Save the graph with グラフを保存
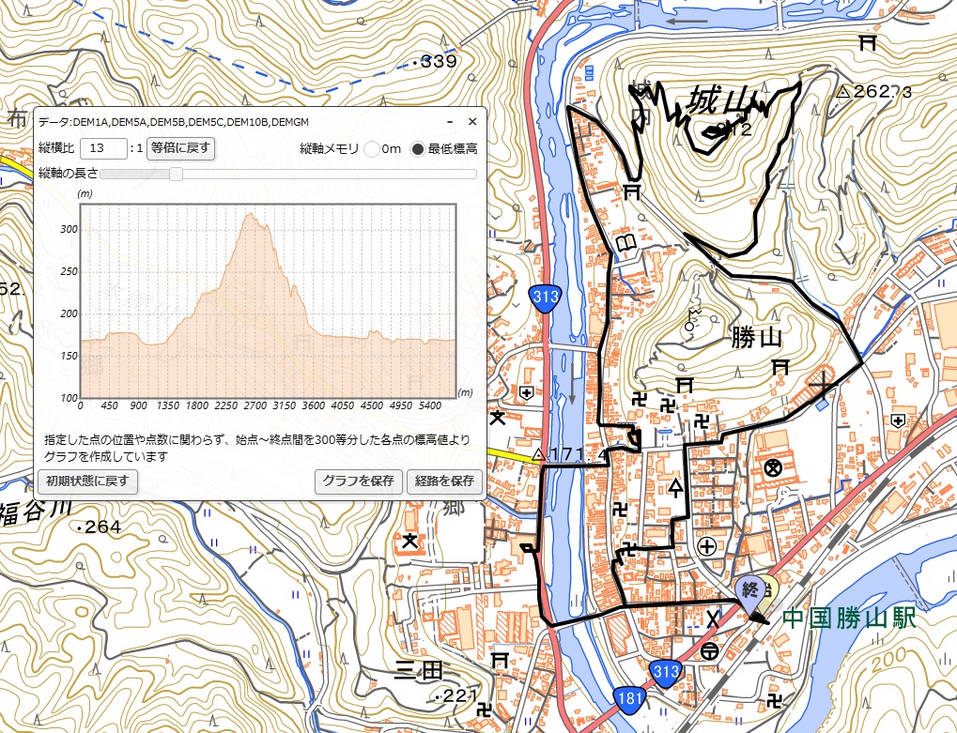 click(358, 481)
